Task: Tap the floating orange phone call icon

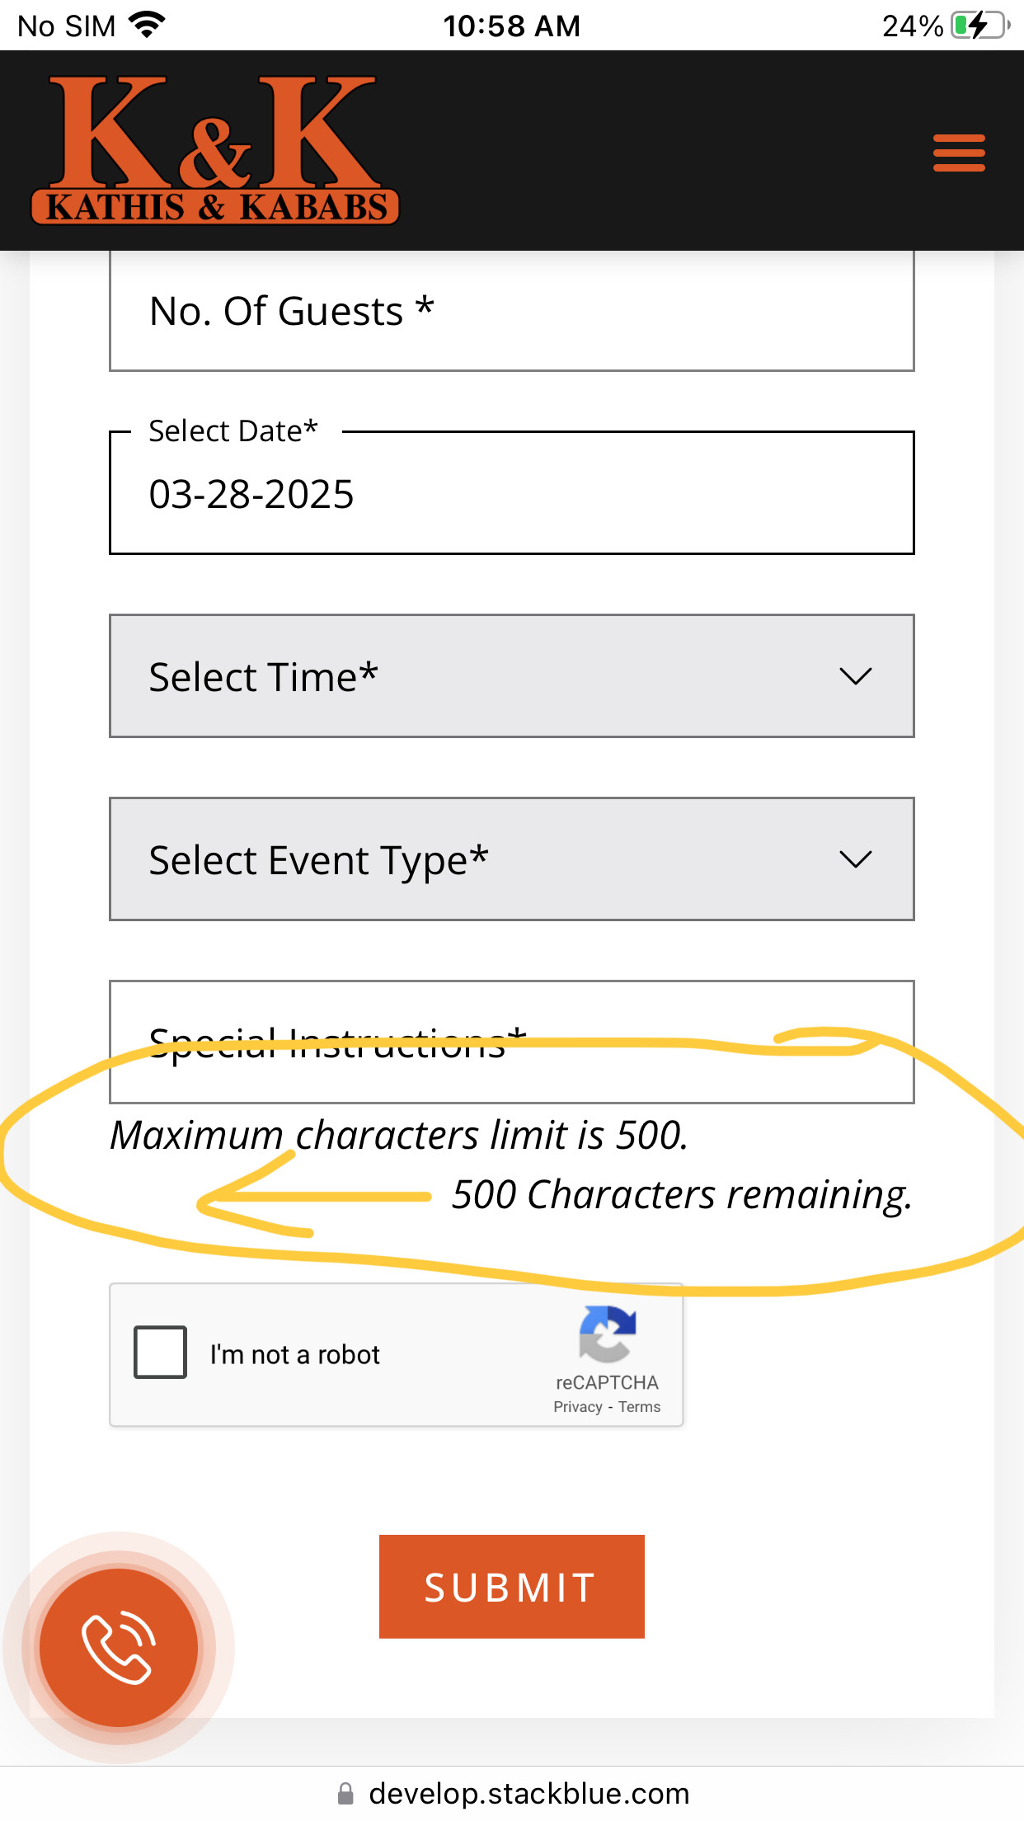Action: click(x=119, y=1647)
